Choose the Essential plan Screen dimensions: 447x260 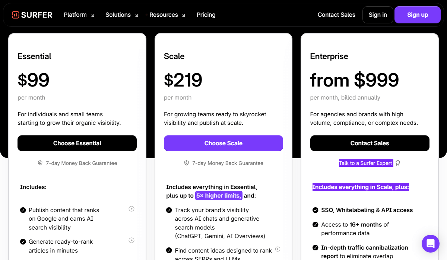pyautogui.click(x=77, y=143)
